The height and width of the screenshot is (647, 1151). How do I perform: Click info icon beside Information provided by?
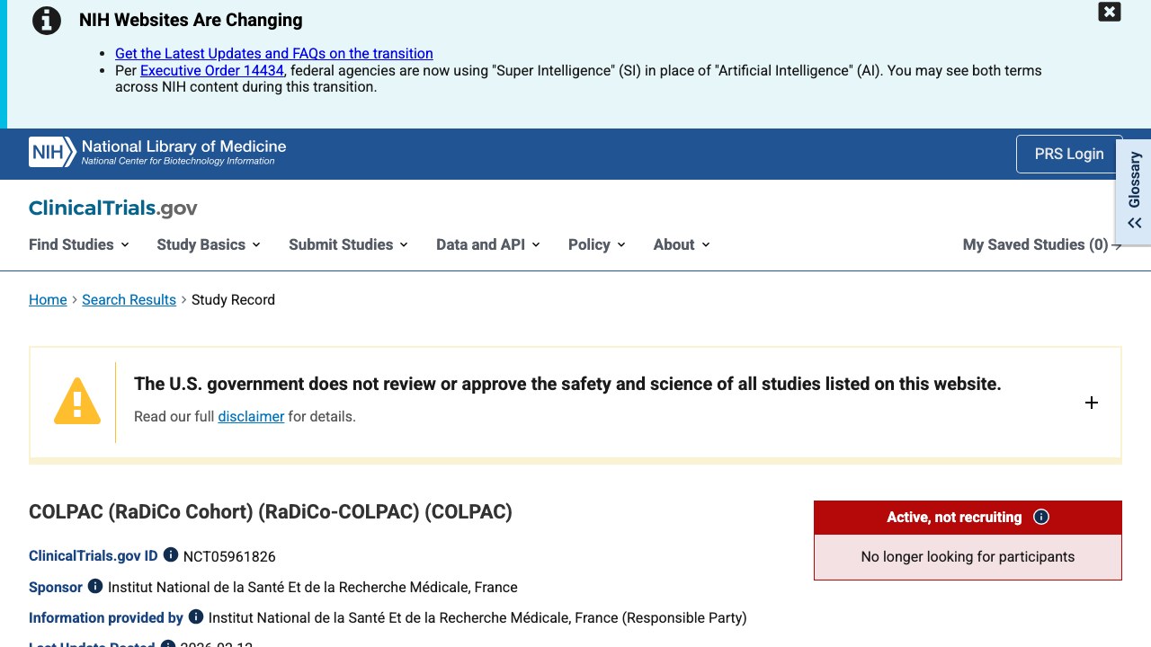(x=196, y=616)
